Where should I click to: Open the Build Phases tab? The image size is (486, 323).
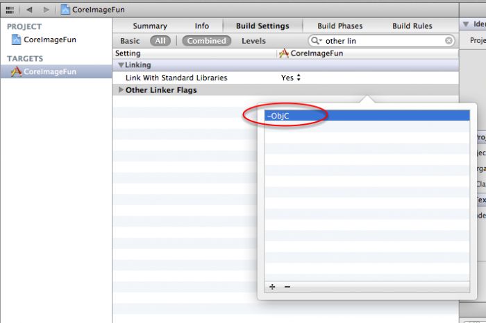point(340,26)
